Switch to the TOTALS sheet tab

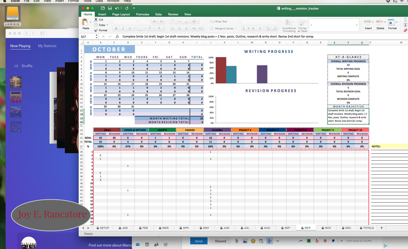click(x=367, y=228)
